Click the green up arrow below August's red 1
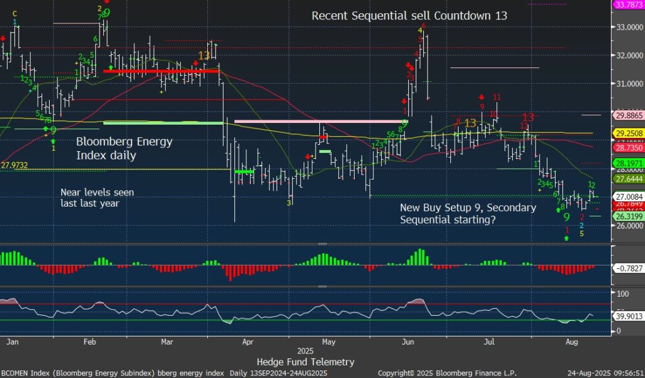 coord(567,239)
